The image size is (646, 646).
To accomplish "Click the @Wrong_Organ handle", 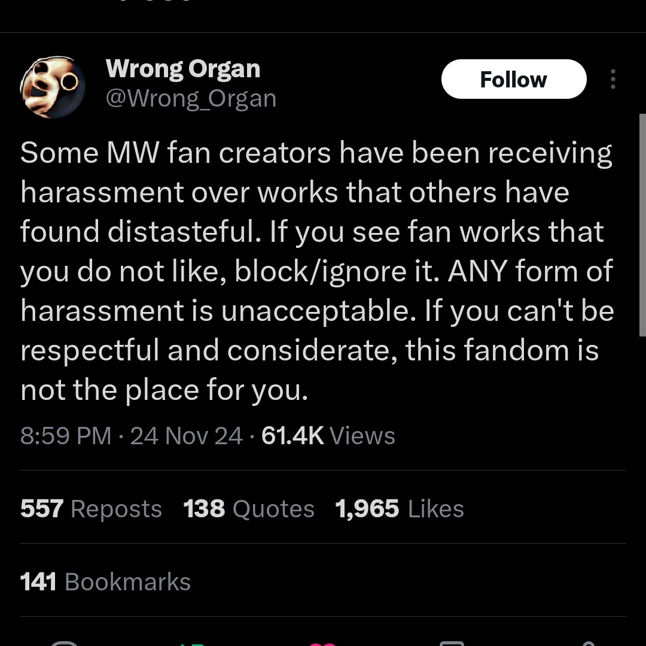I will point(191,98).
